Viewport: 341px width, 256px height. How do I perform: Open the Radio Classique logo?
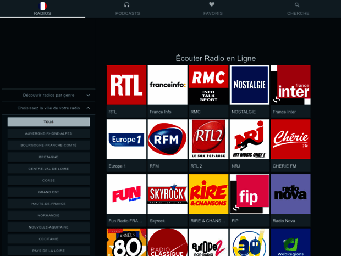point(167,242)
